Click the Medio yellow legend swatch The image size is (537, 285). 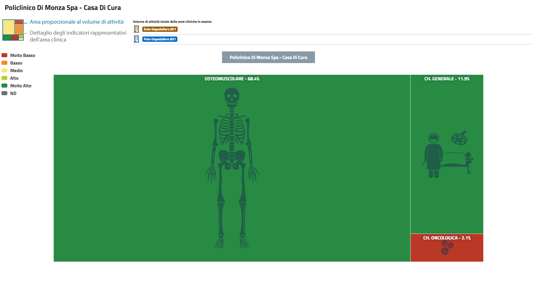4,70
